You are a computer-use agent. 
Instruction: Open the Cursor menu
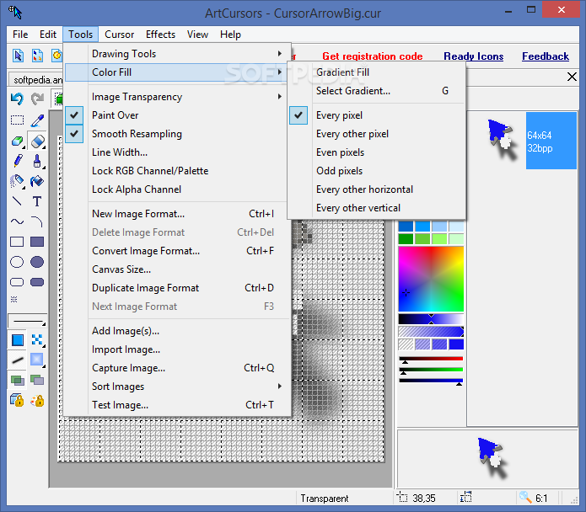point(119,35)
